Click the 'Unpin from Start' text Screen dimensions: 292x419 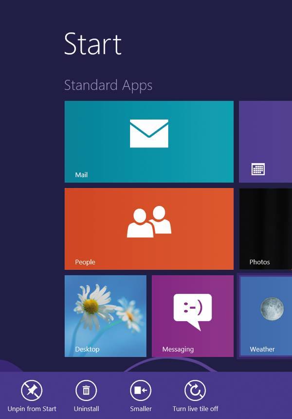32,409
